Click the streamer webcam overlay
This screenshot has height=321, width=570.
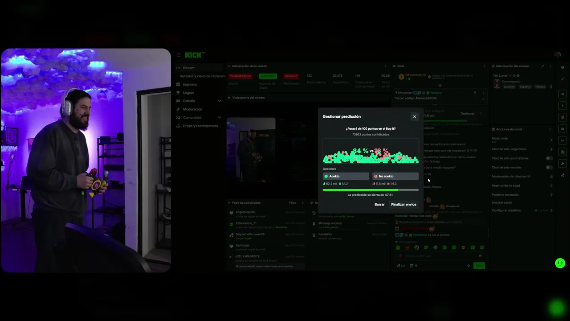[86, 160]
